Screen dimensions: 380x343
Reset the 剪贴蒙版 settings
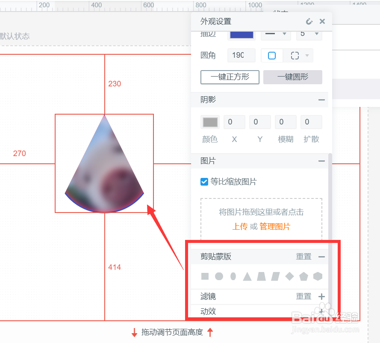tap(303, 257)
